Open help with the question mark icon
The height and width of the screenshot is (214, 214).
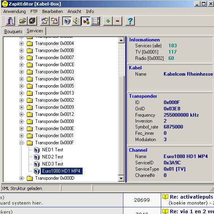coord(130,21)
